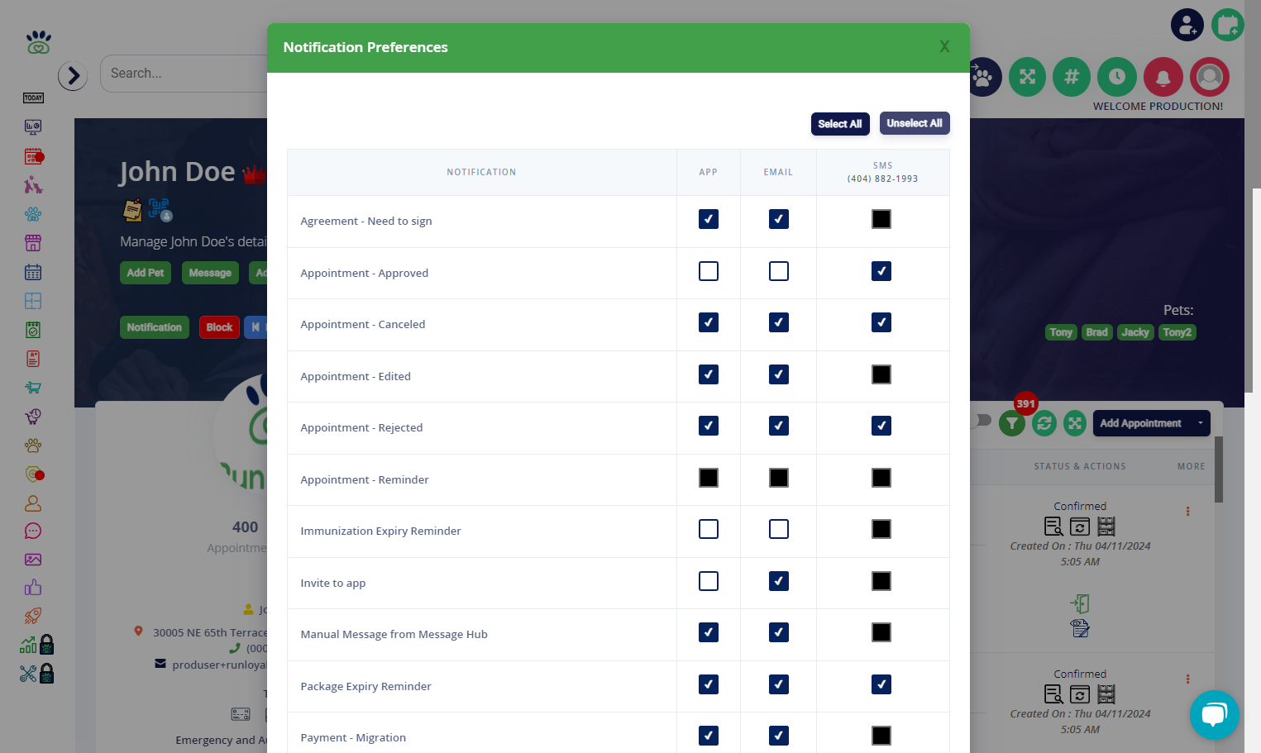Open the filter icon with the 391 badge

(x=1012, y=423)
